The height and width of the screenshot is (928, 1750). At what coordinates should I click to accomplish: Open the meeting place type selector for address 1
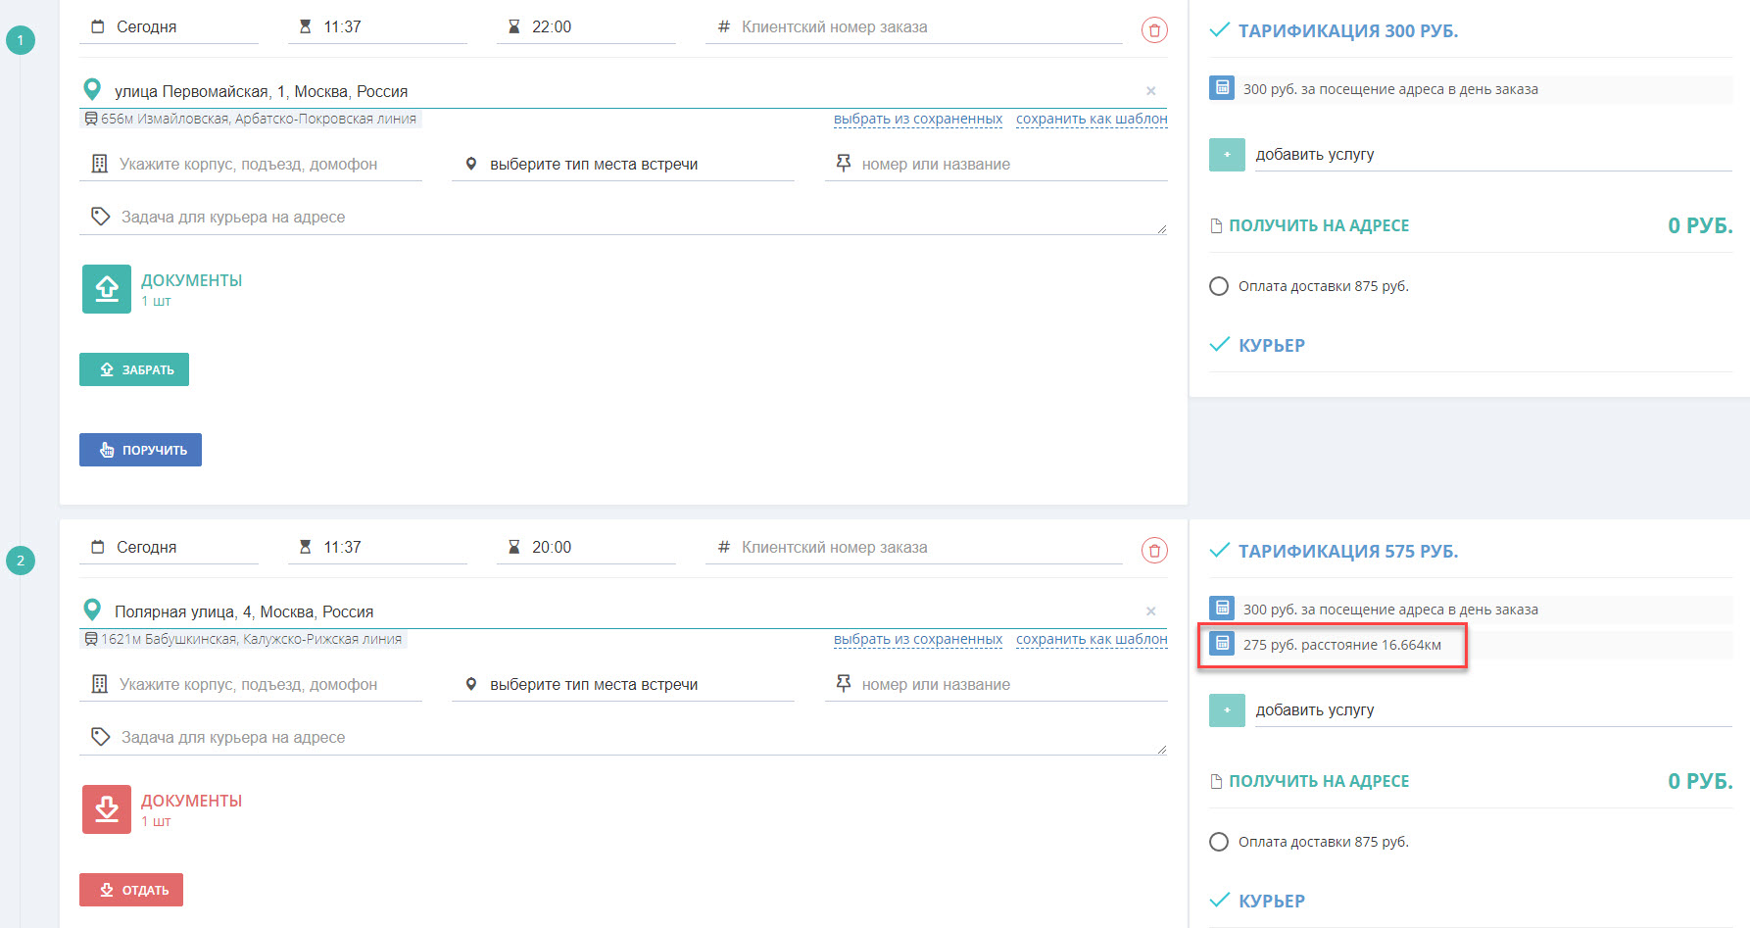tap(623, 165)
